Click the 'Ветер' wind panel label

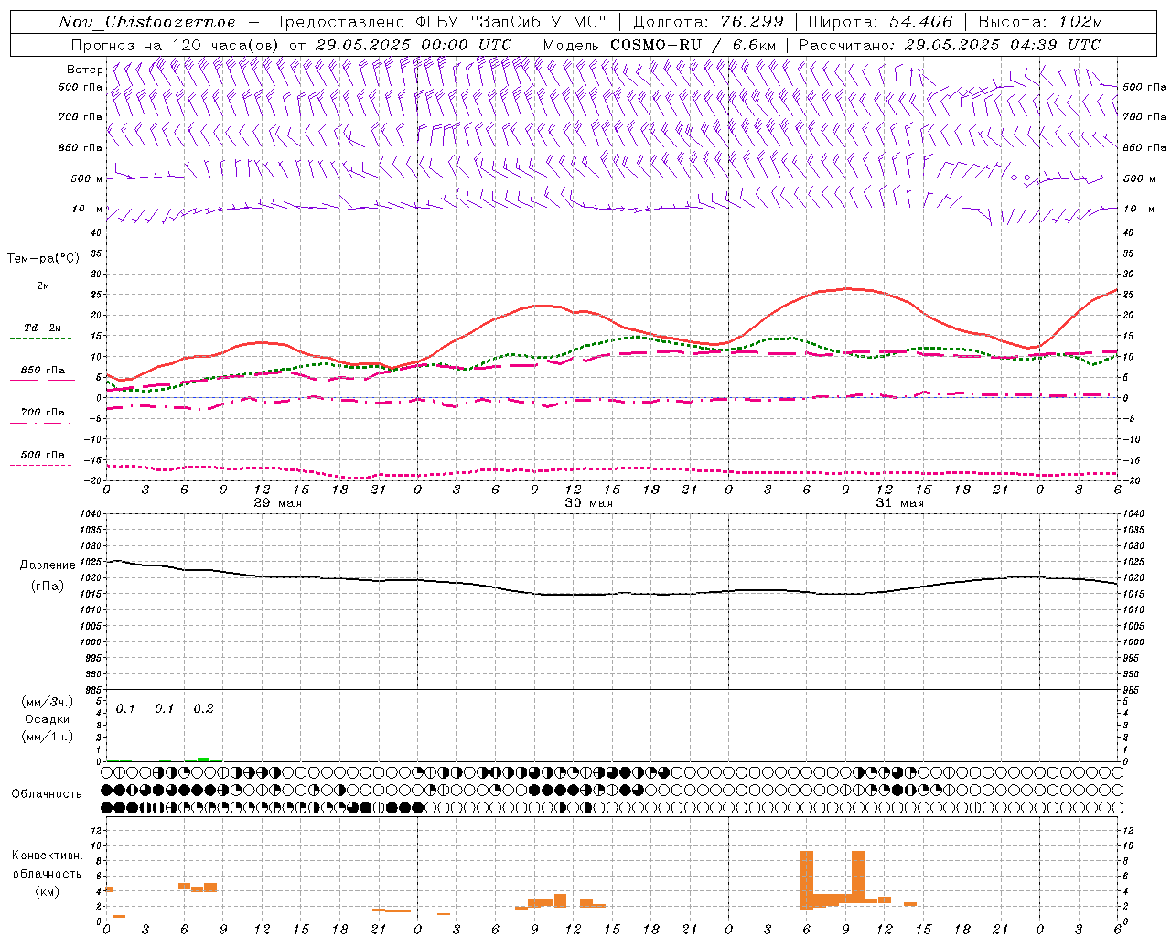click(x=85, y=70)
